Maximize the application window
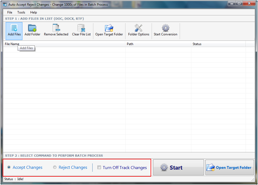258x185 pixels. [239, 4]
